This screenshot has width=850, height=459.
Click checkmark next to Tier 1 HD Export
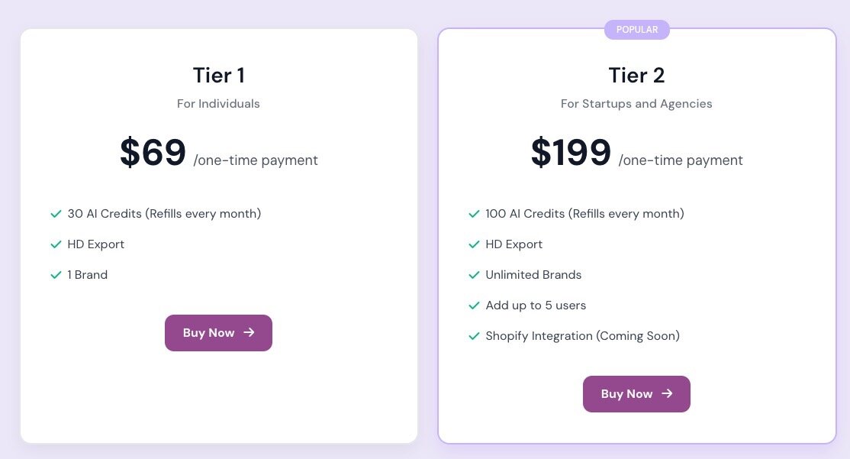(x=56, y=244)
